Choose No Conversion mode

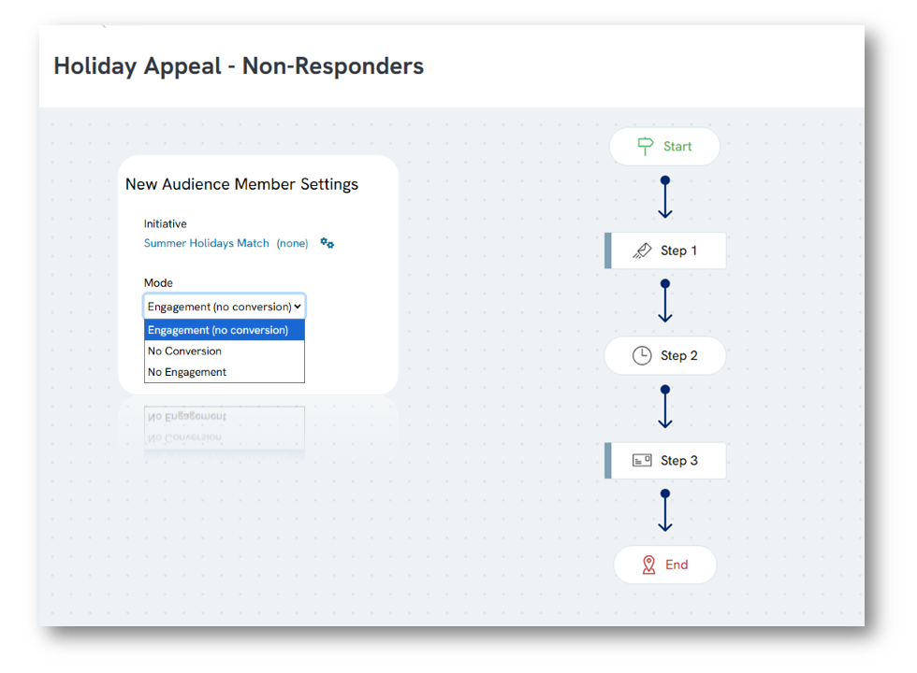tap(184, 351)
